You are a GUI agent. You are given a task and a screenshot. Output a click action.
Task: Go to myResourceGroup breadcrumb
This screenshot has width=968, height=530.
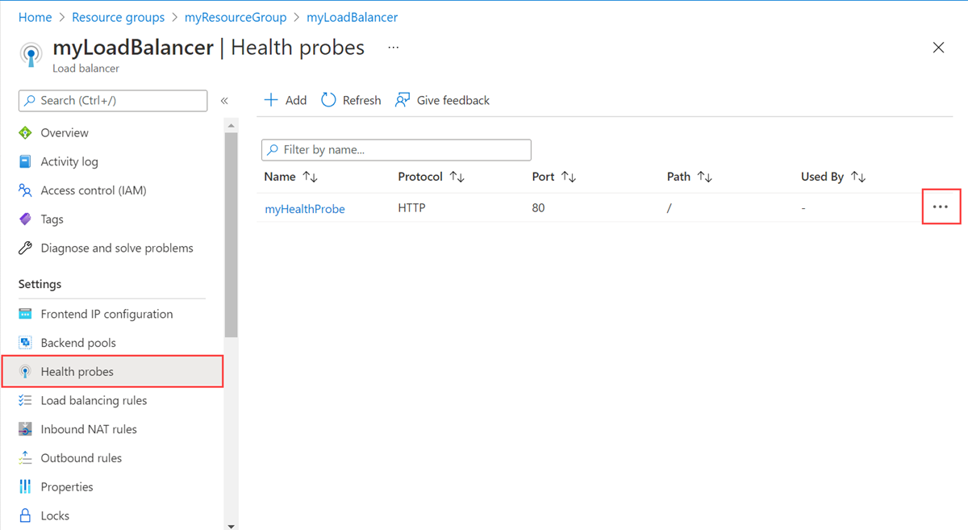click(x=236, y=17)
